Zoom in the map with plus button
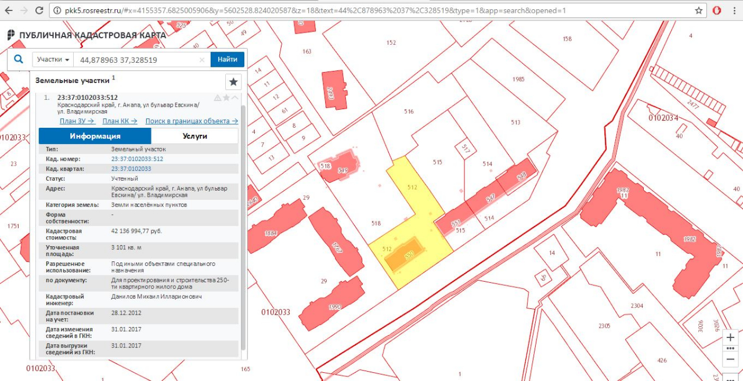 [x=730, y=337]
